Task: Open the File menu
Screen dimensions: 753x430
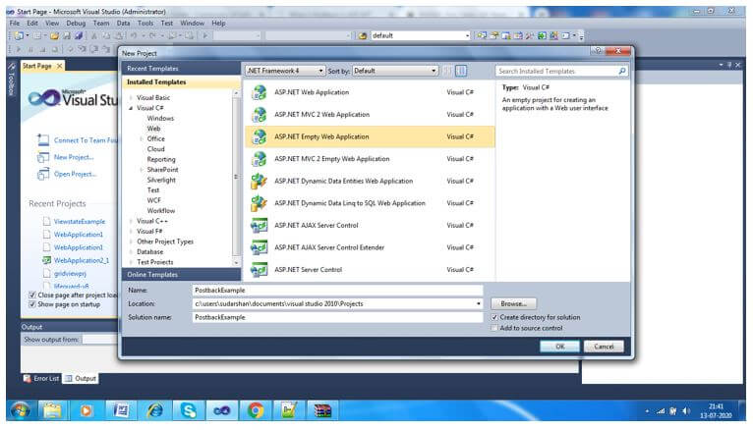Action: click(x=15, y=23)
